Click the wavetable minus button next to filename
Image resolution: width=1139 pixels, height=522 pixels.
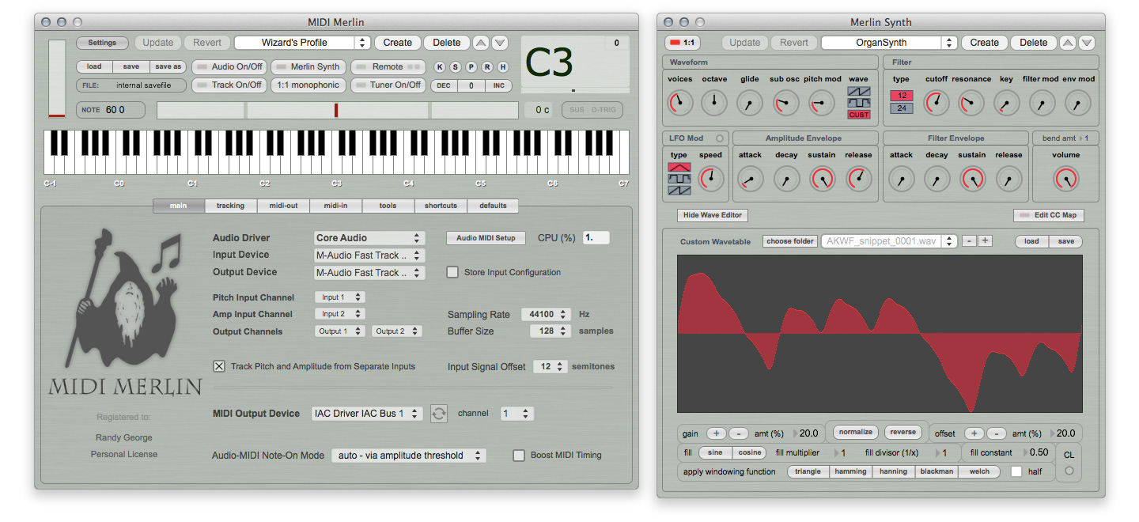969,241
